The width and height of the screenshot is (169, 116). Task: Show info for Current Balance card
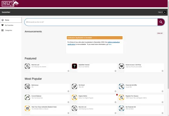click(68, 102)
